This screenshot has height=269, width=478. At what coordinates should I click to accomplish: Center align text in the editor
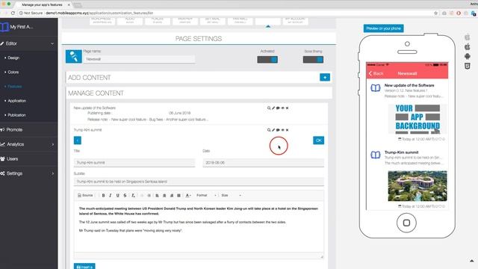point(164,195)
